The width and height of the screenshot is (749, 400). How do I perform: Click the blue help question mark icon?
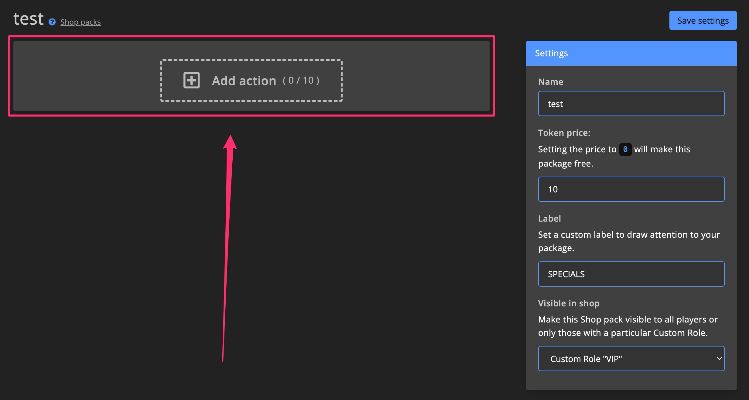[52, 22]
